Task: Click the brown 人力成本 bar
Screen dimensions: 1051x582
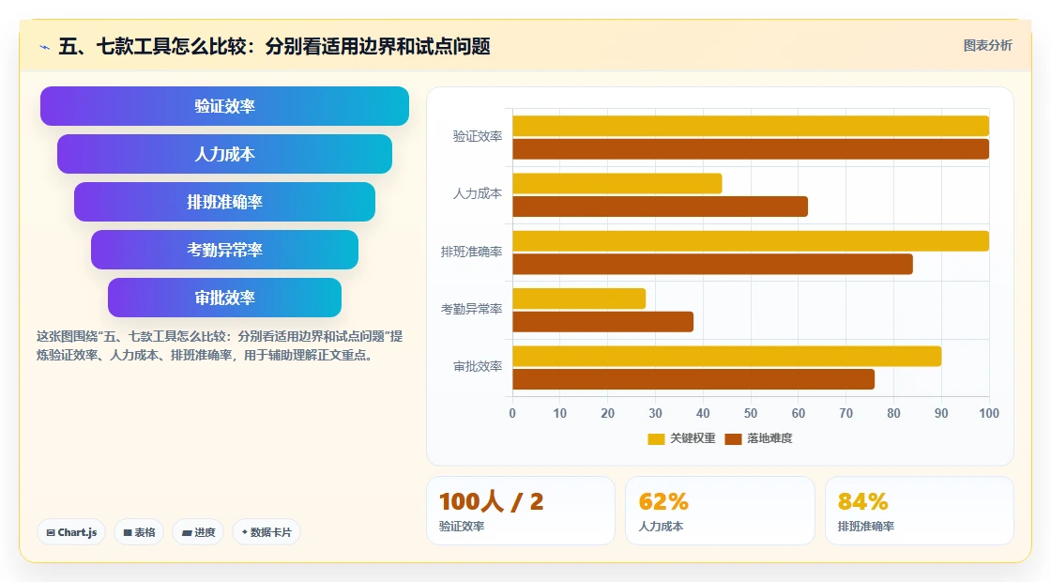Action: pyautogui.click(x=661, y=207)
